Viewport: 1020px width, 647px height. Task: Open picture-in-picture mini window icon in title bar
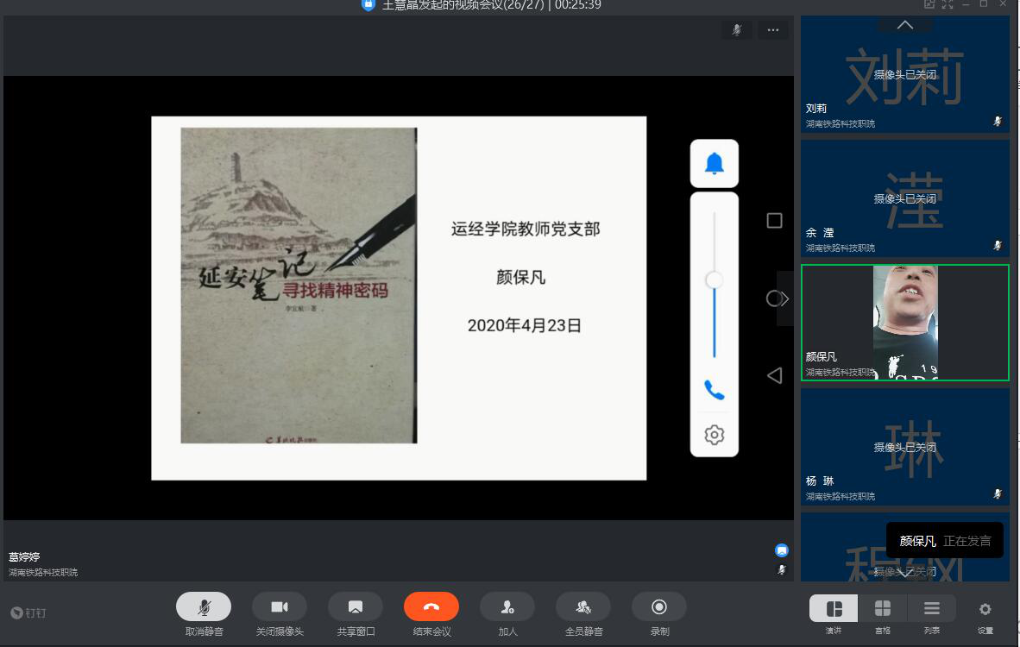[929, 4]
